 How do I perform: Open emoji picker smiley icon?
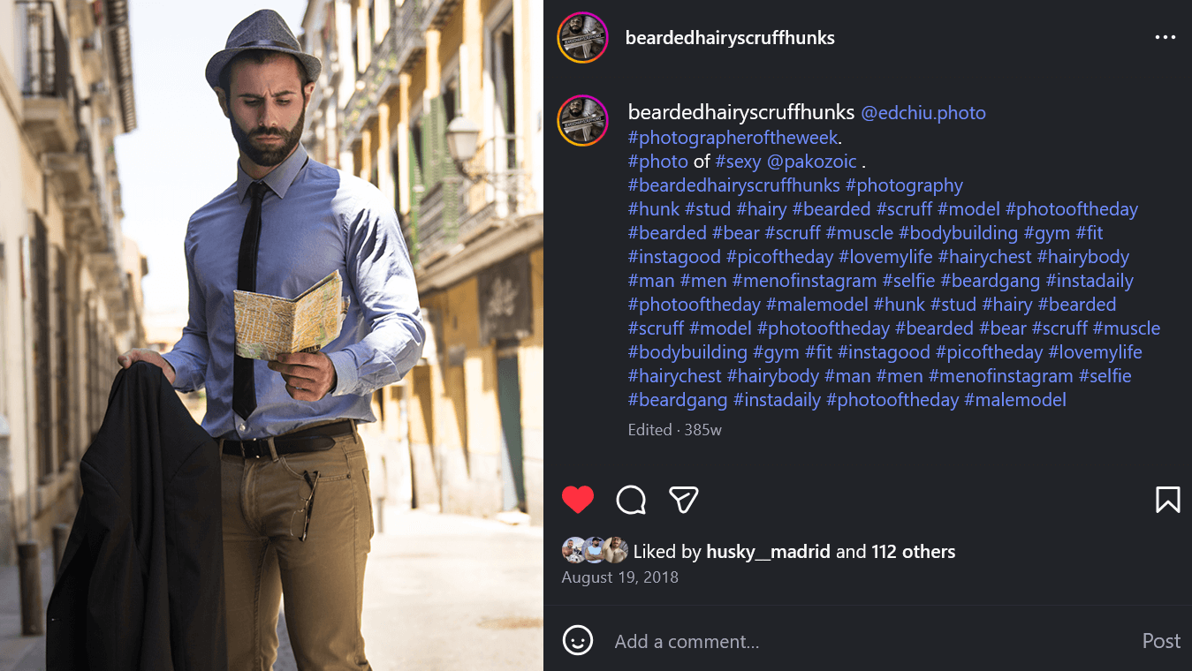(578, 640)
